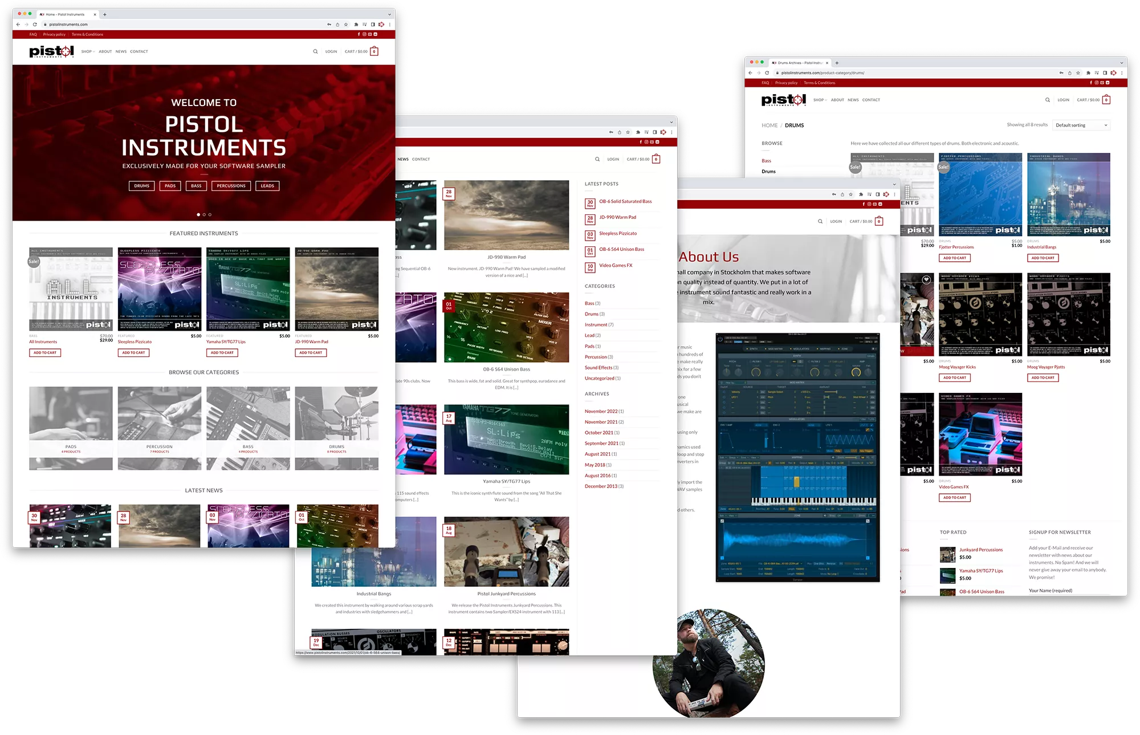Viewport: 1140px width, 735px height.
Task: Open the Extensions puzzle icon in Home window
Action: point(356,25)
